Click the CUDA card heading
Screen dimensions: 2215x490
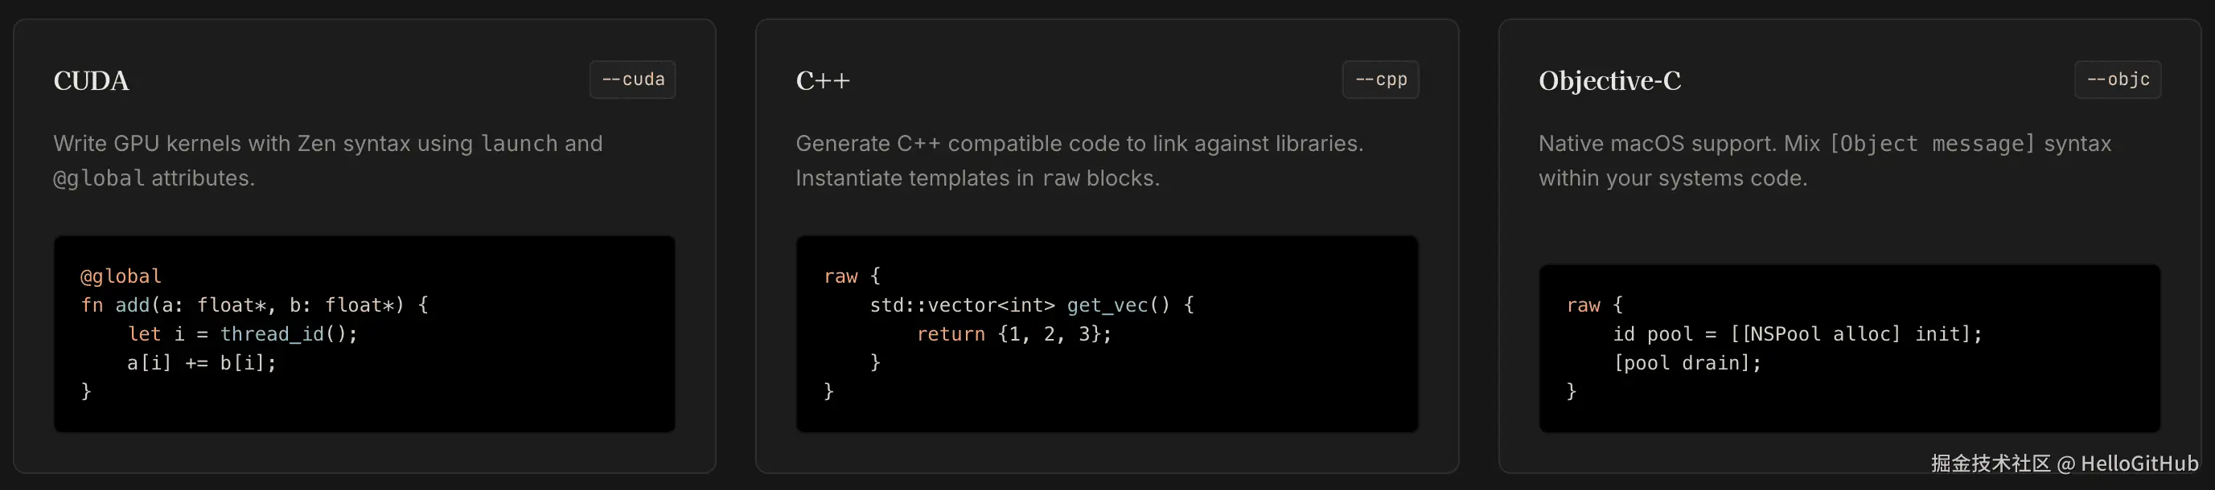coord(91,80)
